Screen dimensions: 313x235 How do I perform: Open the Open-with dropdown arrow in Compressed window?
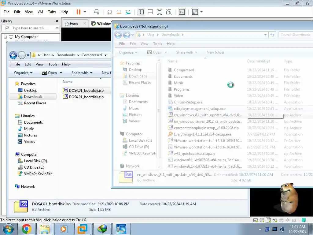(x=61, y=73)
